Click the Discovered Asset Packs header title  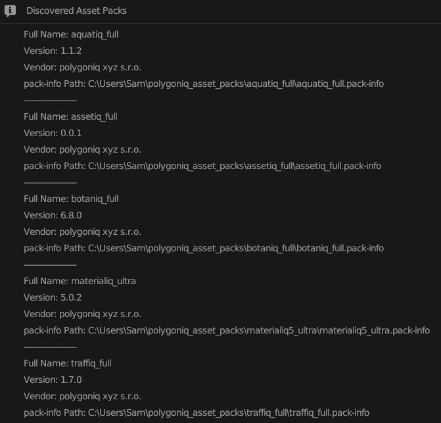pyautogui.click(x=76, y=11)
